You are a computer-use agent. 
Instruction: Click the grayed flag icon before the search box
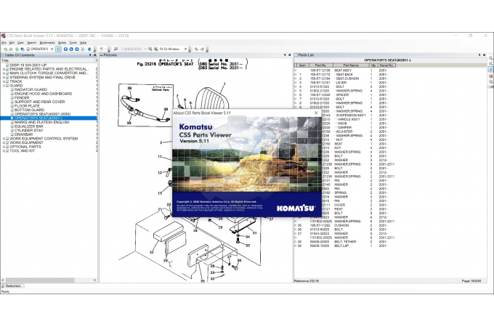coord(116,49)
